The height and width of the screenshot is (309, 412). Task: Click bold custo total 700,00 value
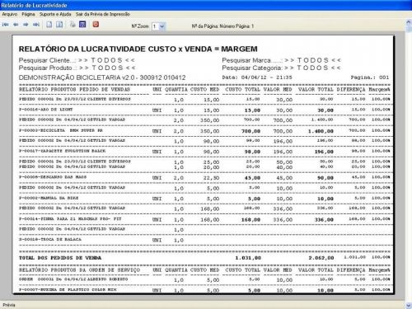point(250,131)
